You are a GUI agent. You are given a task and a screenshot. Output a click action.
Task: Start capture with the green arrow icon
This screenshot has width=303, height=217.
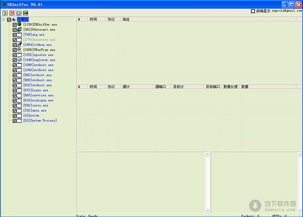pyautogui.click(x=5, y=13)
